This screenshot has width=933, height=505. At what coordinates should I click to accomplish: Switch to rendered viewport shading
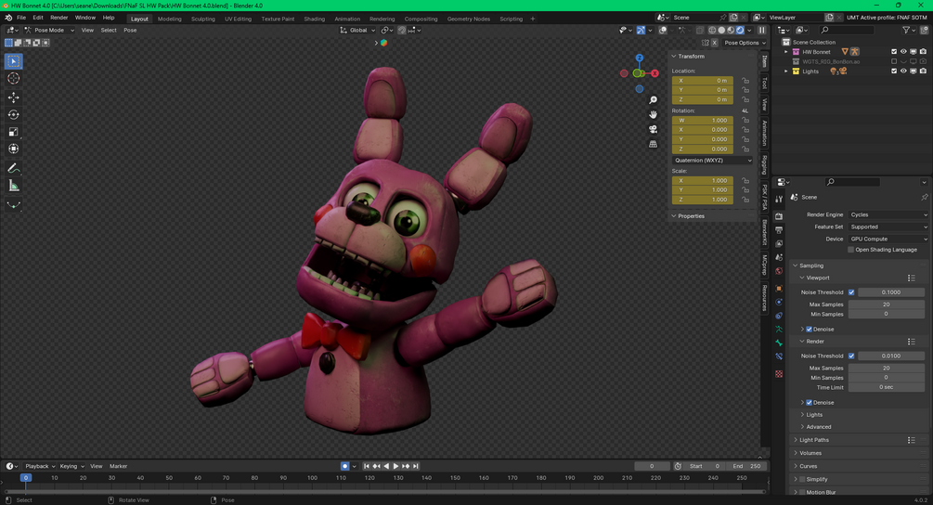coord(740,30)
